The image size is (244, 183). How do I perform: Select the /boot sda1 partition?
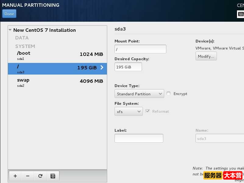tap(58, 55)
